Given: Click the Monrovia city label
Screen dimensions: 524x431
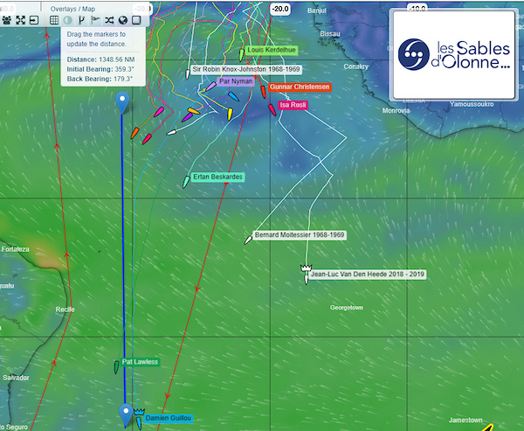Looking at the screenshot, I should coord(396,110).
